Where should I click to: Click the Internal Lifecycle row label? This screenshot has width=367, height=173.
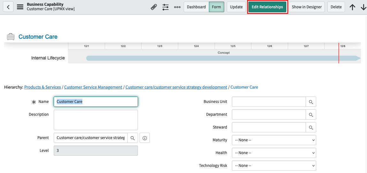48,58
